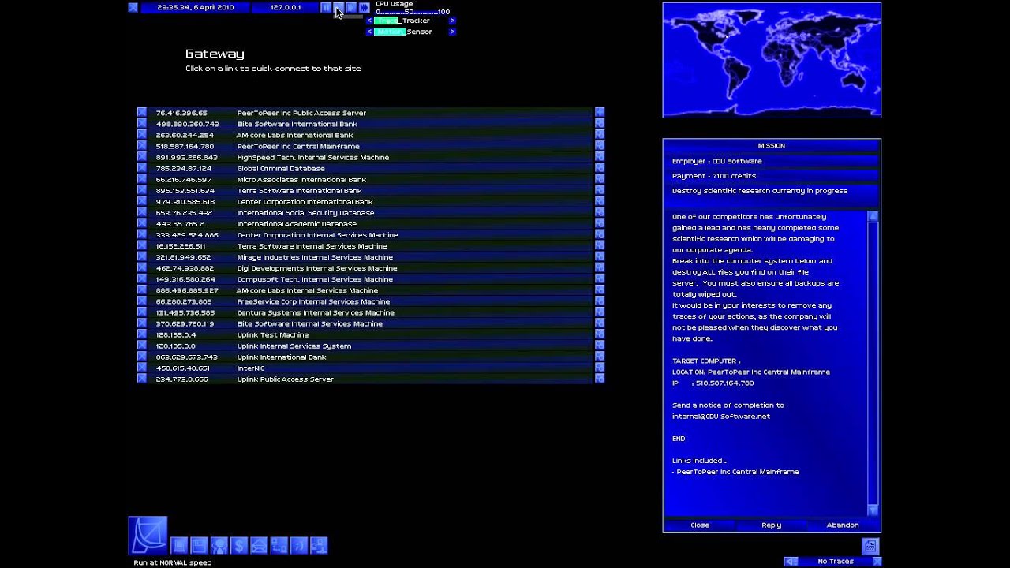Decrease CPU priority for Trace Tracker

pyautogui.click(x=369, y=21)
